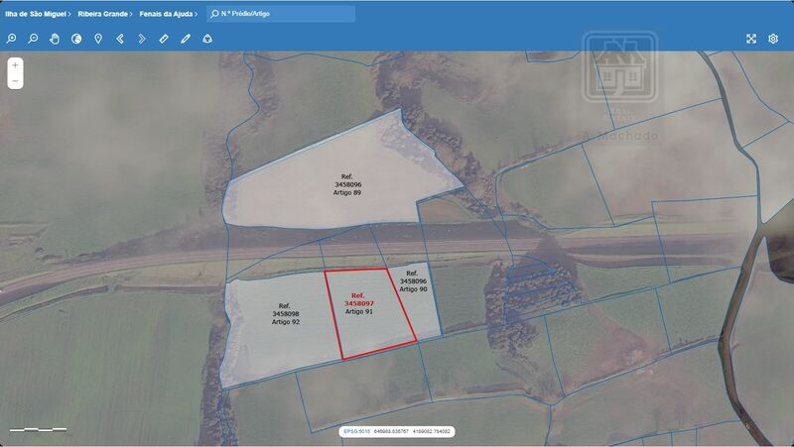
Task: Click the map minus zoom button
Action: coord(15,81)
